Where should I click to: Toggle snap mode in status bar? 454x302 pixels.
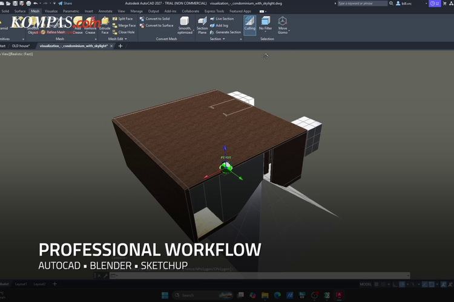(383, 284)
